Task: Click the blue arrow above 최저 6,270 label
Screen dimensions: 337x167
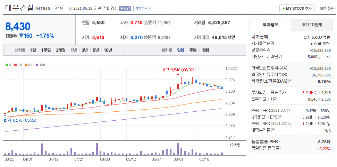Action: pos(5,116)
